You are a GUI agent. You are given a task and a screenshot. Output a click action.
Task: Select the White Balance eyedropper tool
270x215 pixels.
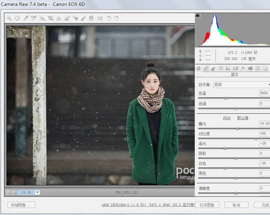(x=25, y=18)
